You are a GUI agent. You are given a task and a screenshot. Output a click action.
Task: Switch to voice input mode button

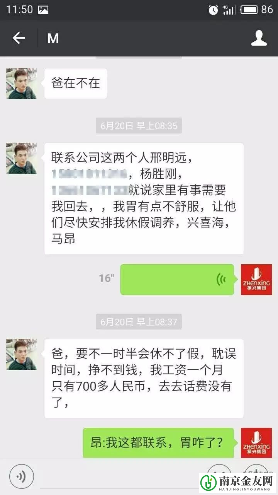pos(22,476)
